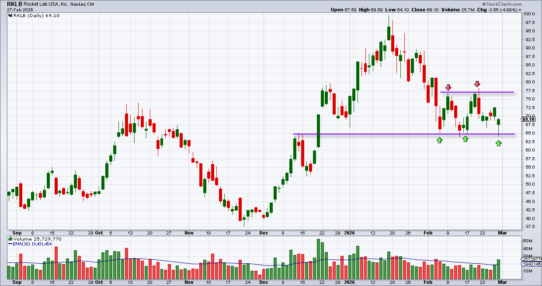Click the 10M volume axis label

coord(528,271)
